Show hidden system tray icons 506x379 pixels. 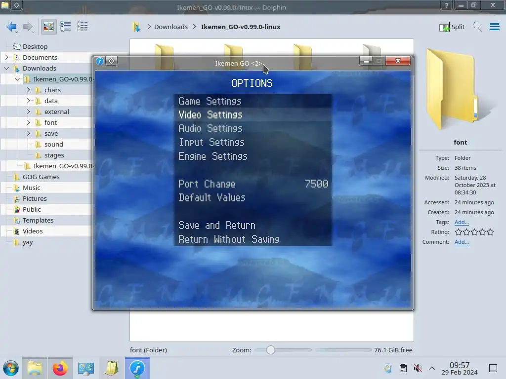click(432, 368)
